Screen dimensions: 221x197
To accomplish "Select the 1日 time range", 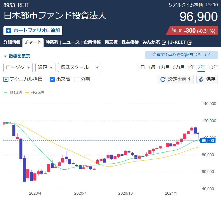I will point(141,67).
